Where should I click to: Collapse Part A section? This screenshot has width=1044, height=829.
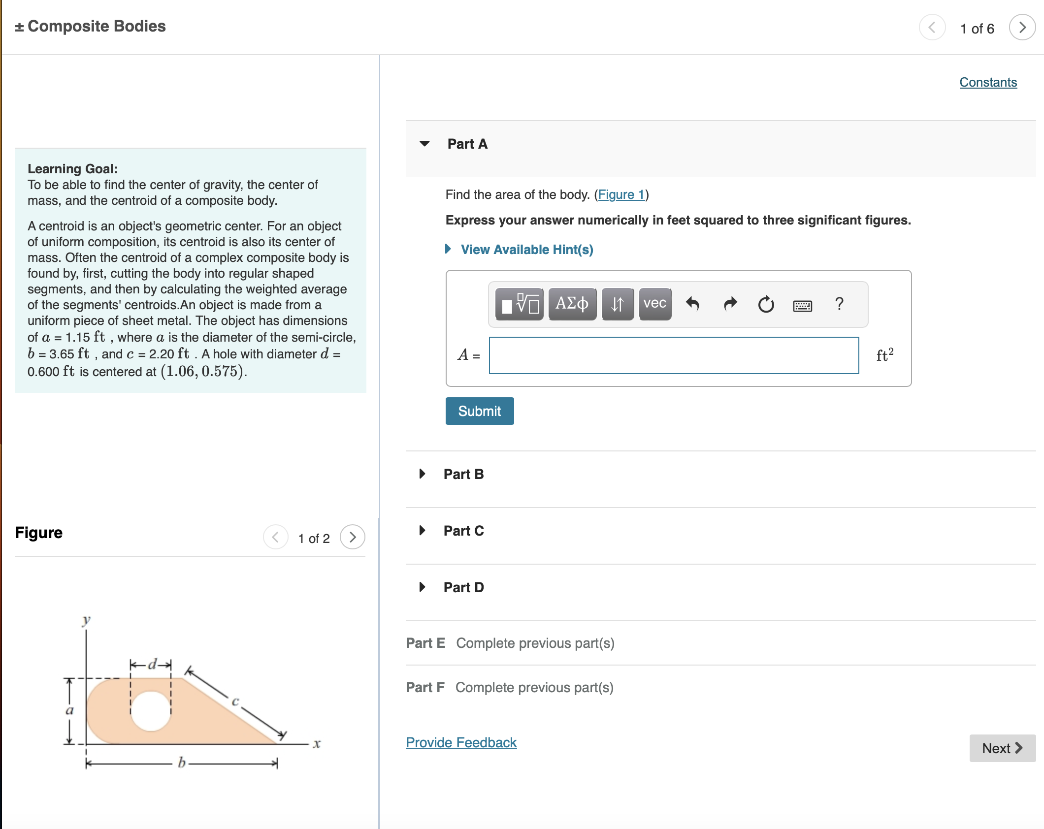(424, 144)
